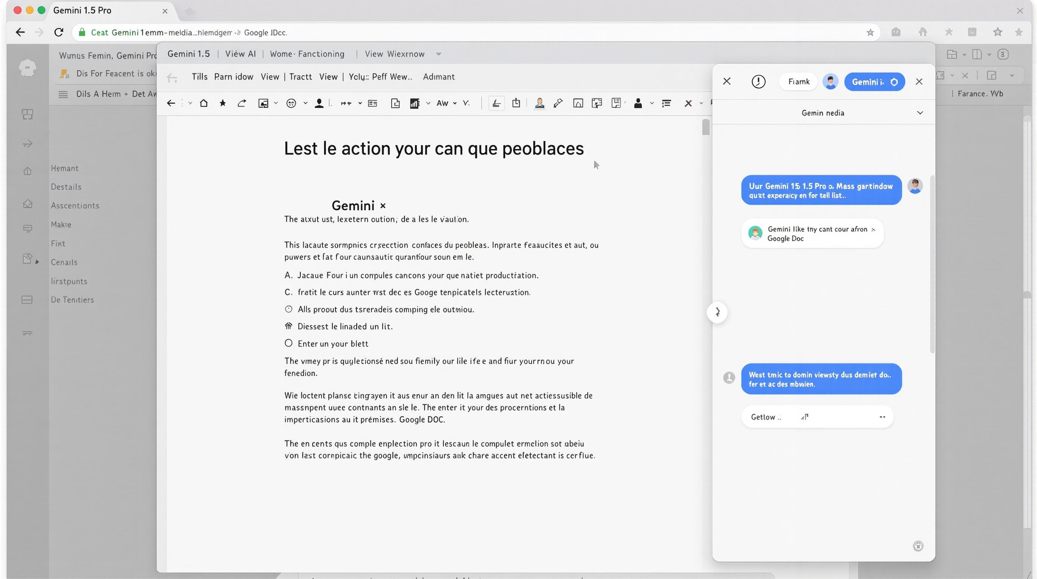Image resolution: width=1037 pixels, height=579 pixels.
Task: Click the alert clock icon in Gemini panel
Action: pos(759,82)
